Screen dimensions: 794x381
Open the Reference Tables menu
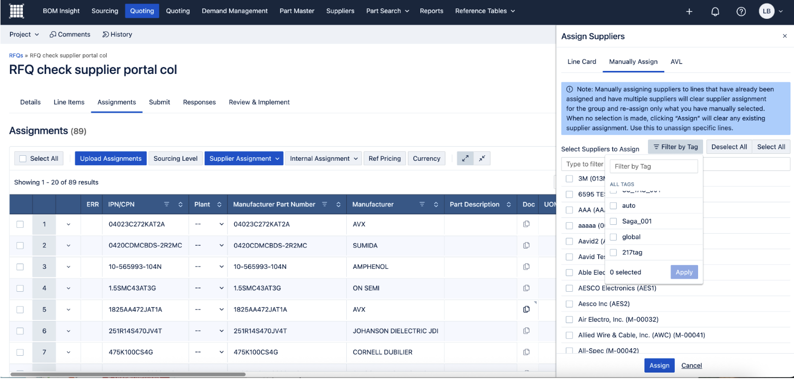[485, 11]
